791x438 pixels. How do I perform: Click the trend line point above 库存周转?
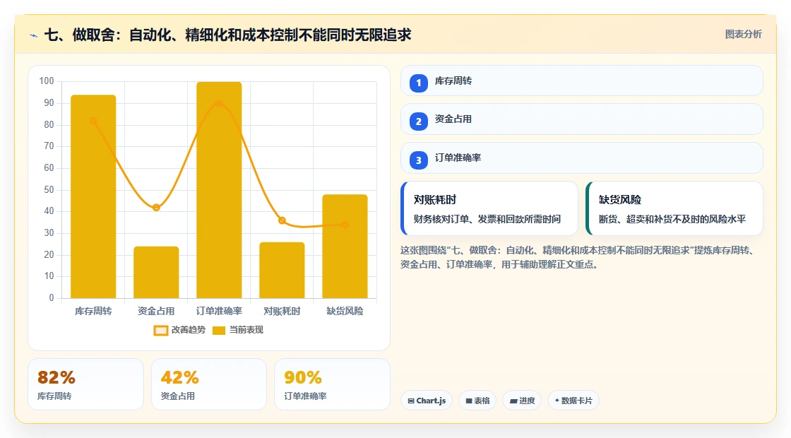click(x=93, y=121)
